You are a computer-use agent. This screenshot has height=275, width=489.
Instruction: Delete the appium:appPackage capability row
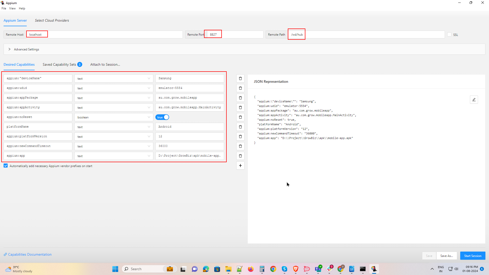pos(240,98)
